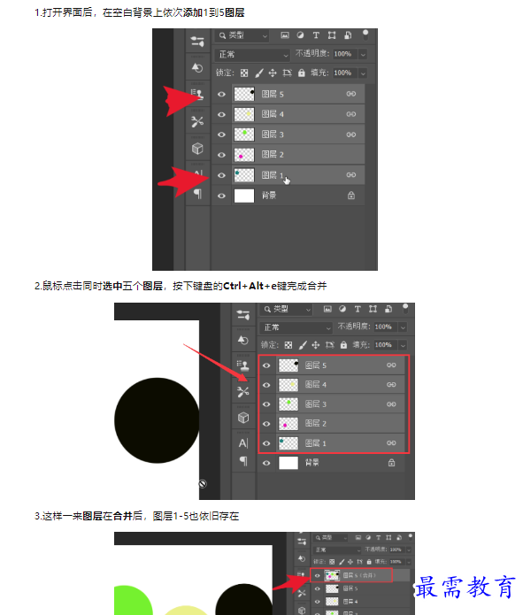Image resolution: width=523 pixels, height=615 pixels.
Task: Hide 背景 layer via eye icon in step 1 screenshot
Action: pyautogui.click(x=221, y=196)
